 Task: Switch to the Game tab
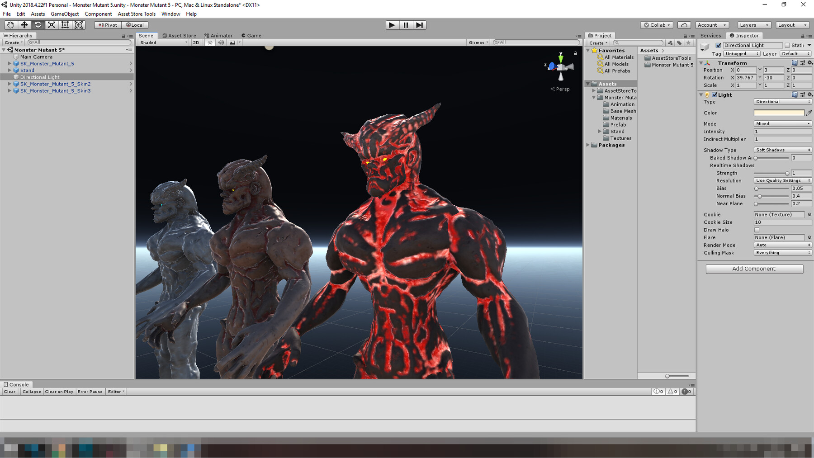click(x=251, y=35)
